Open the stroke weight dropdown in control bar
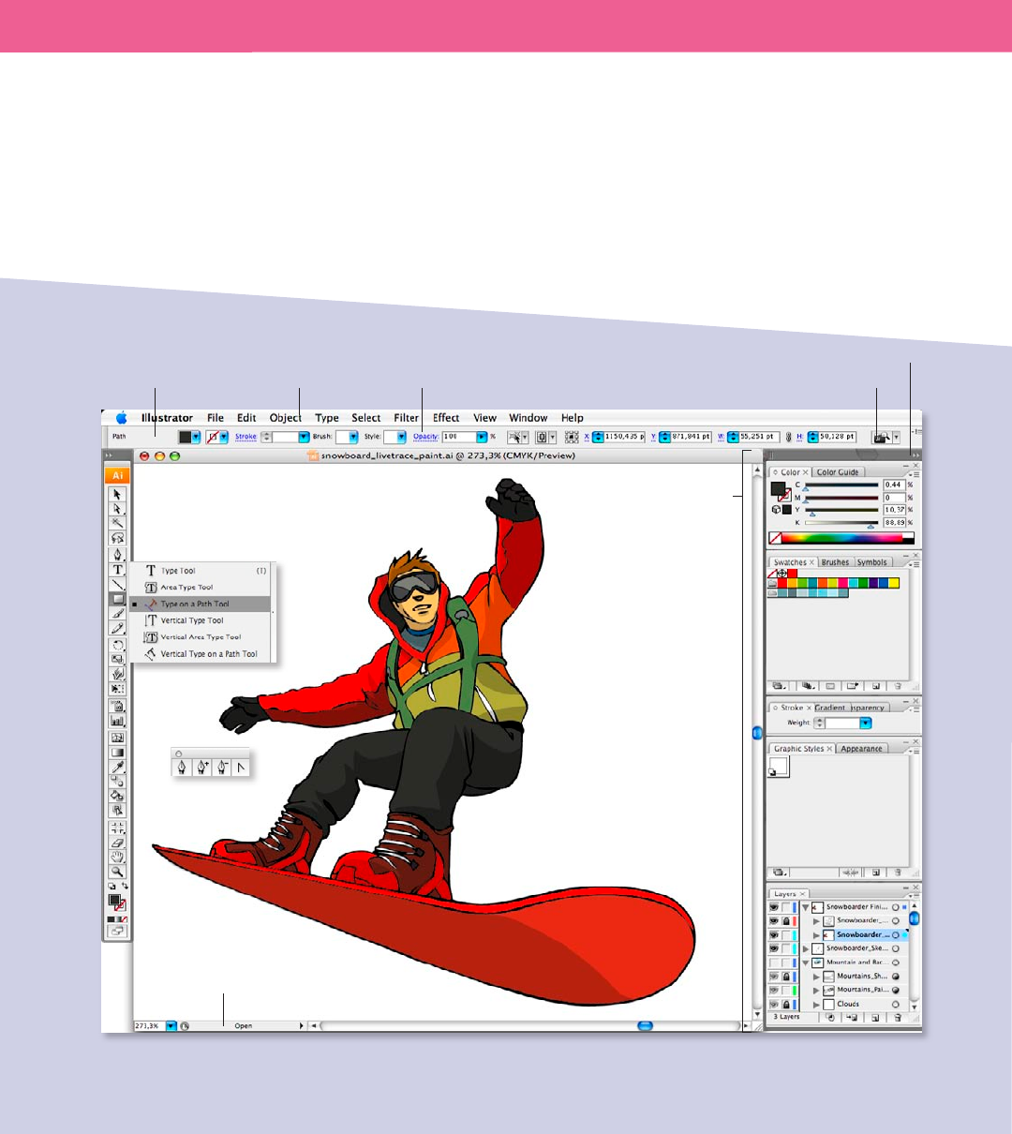 click(x=305, y=437)
